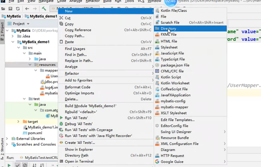The height and width of the screenshot is (167, 261).
Task: Click the Save All floppy icon
Action: tap(10, 9)
